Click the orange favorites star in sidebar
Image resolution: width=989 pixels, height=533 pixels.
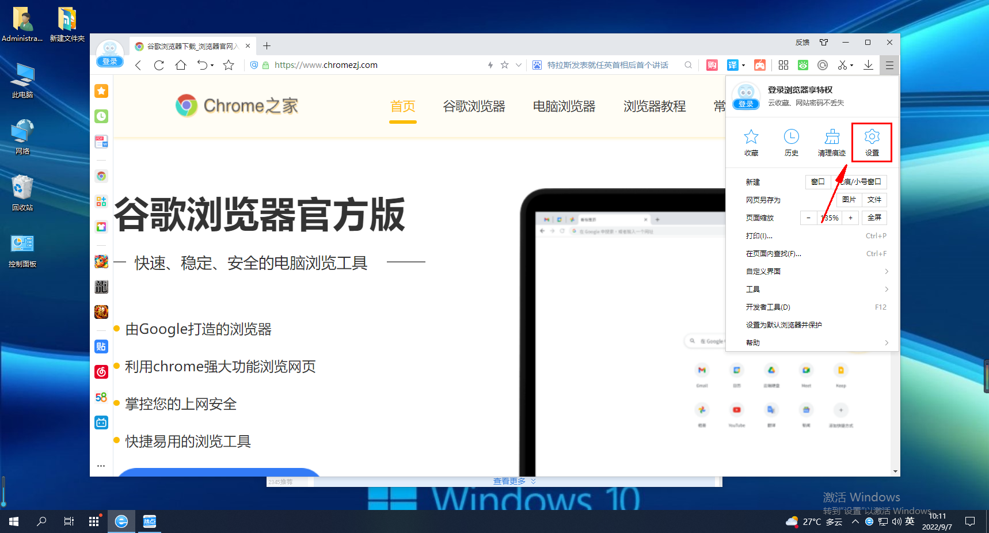coord(101,90)
